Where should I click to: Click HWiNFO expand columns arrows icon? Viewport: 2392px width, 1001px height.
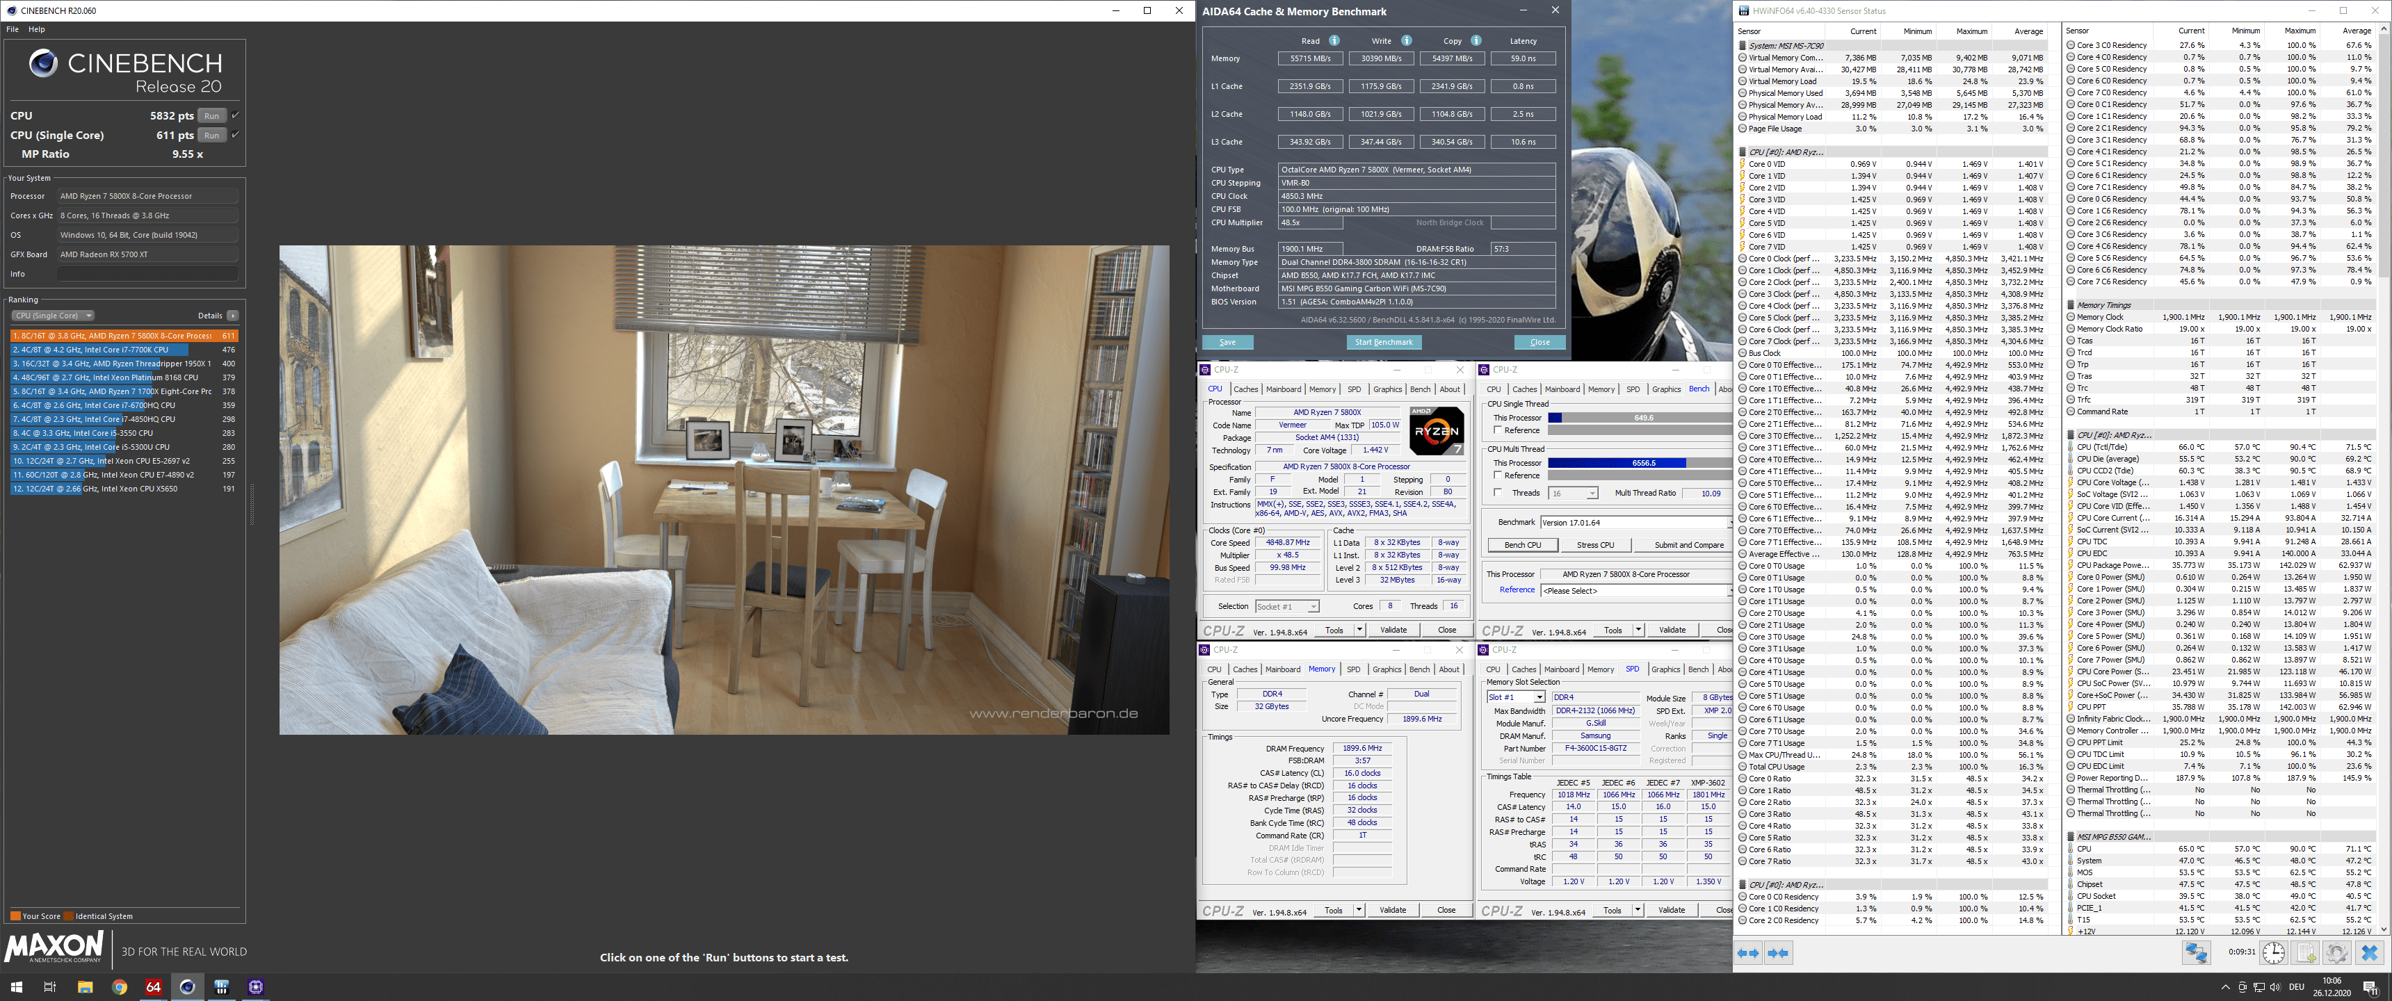[x=1747, y=953]
